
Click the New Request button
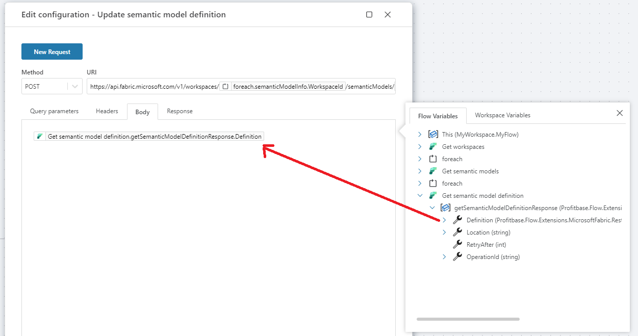pos(52,51)
